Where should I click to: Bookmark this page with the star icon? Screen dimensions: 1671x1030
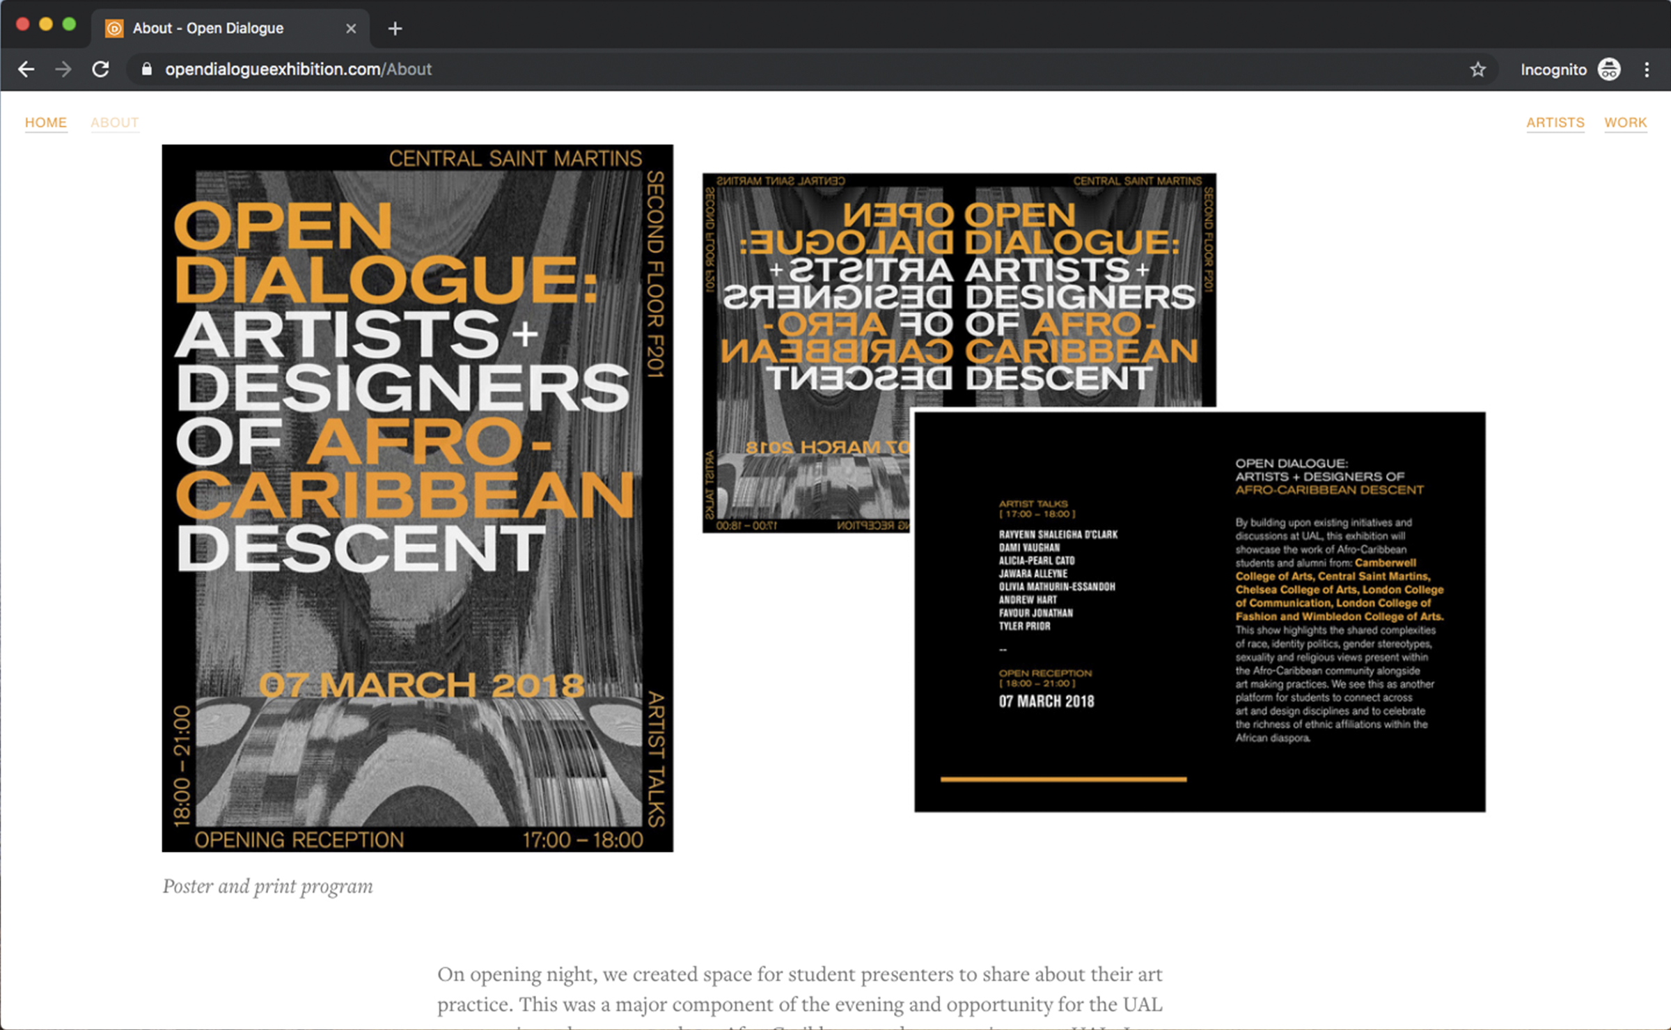click(x=1477, y=70)
